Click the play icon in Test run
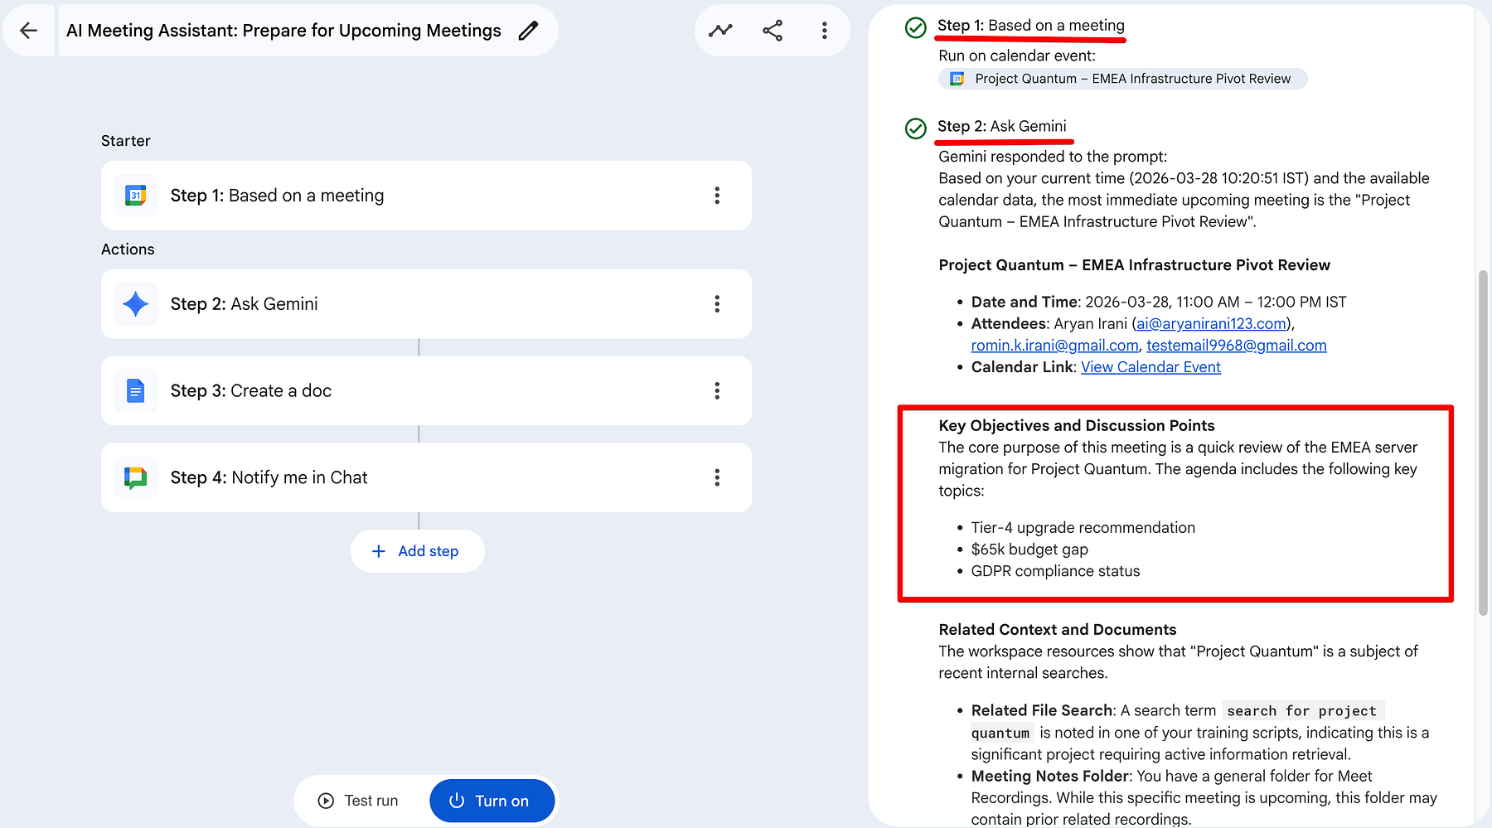 coord(326,801)
